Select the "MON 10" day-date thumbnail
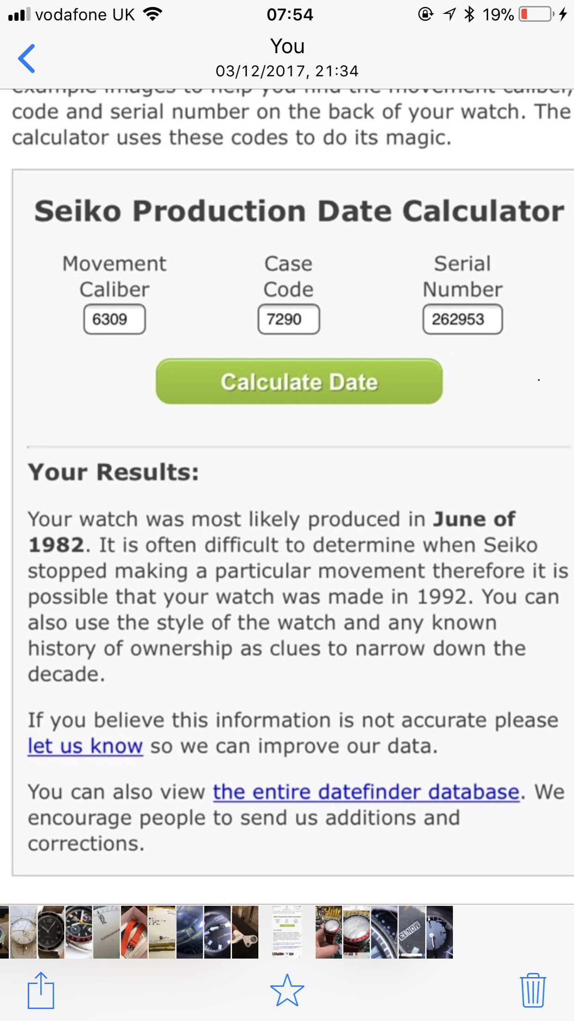 411,932
